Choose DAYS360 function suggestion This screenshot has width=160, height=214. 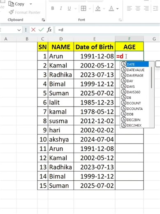[134, 92]
